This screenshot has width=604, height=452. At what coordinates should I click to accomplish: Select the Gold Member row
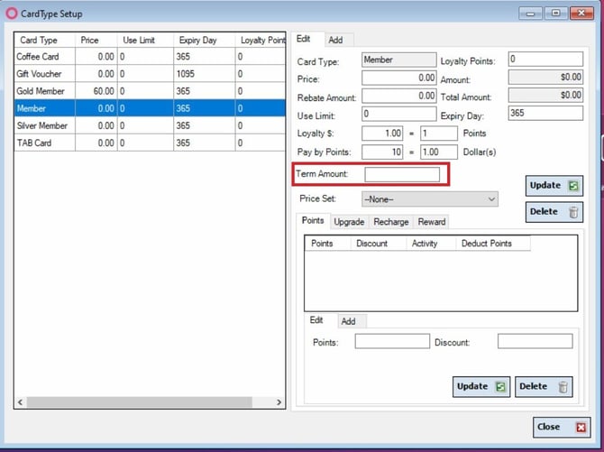pos(150,91)
